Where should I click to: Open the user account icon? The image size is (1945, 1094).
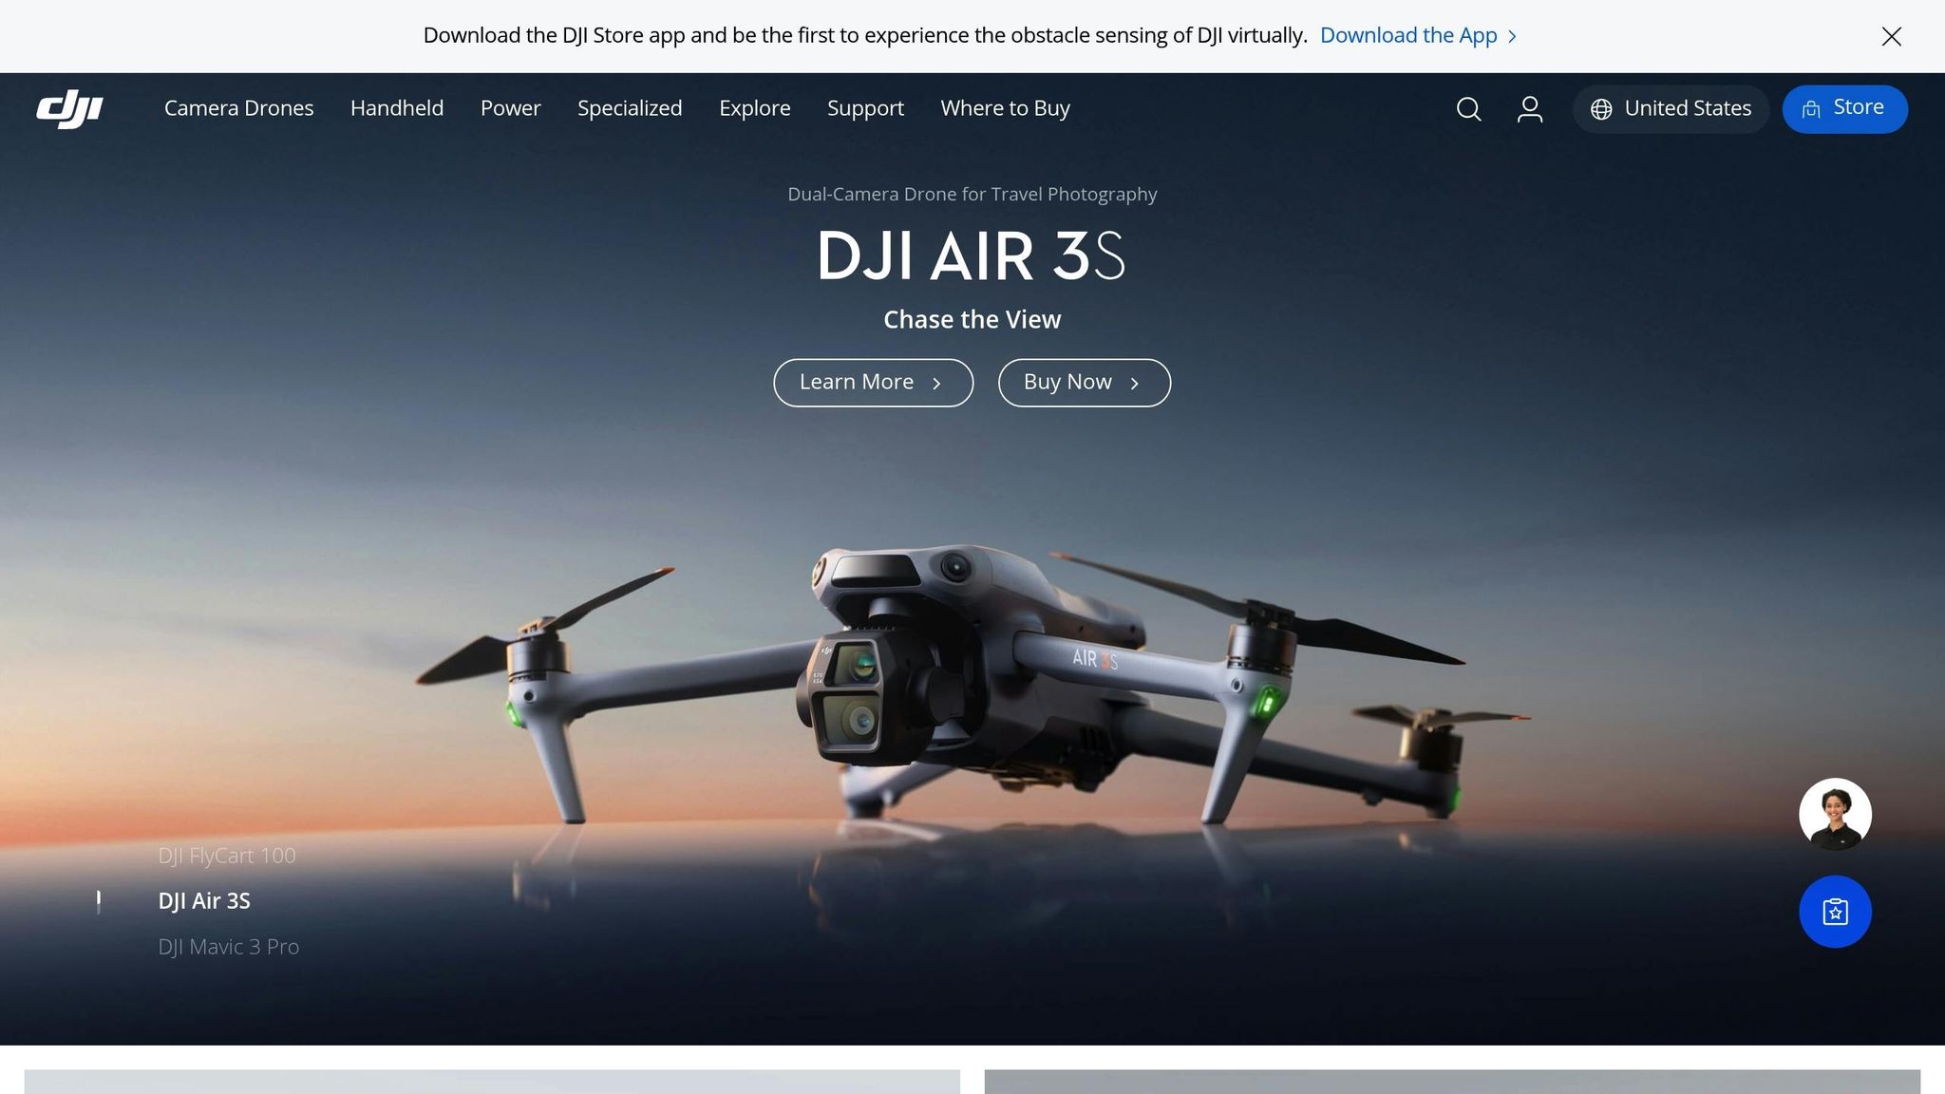(1529, 109)
